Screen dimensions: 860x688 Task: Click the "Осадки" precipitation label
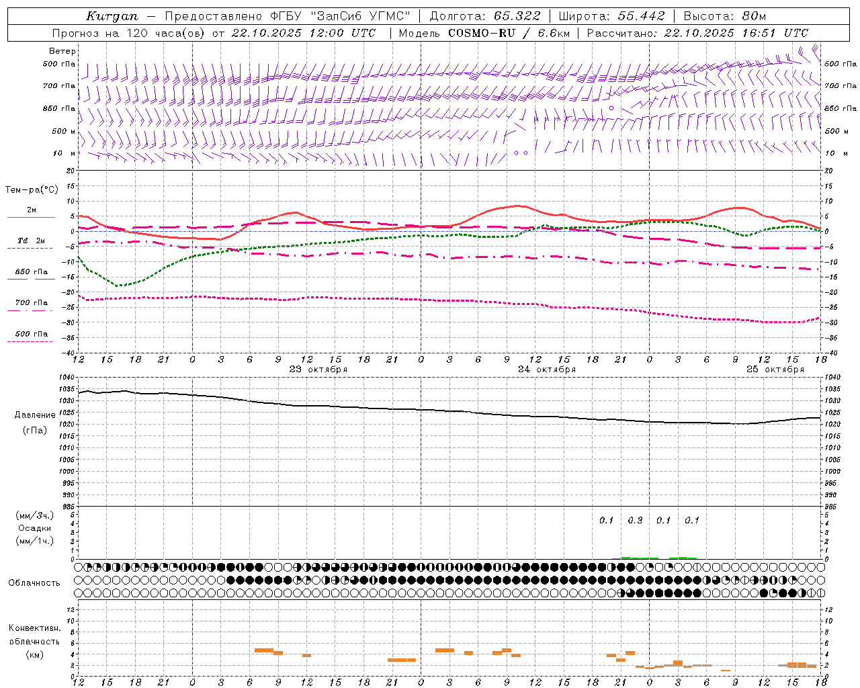pos(35,528)
